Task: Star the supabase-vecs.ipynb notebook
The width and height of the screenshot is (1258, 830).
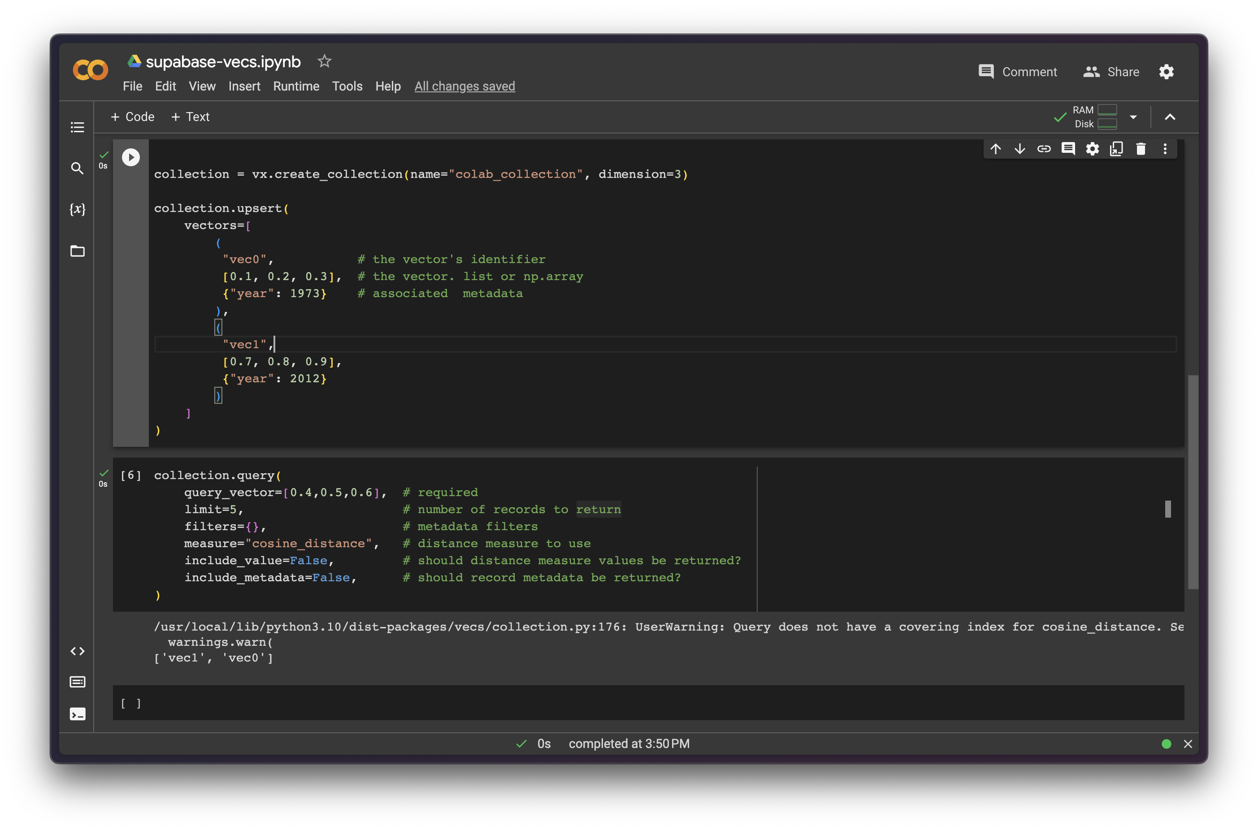Action: (324, 61)
